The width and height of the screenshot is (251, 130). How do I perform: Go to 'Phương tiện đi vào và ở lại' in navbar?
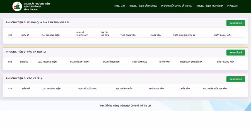coord(143,6)
